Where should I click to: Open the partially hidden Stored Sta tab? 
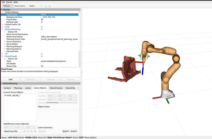point(70,88)
